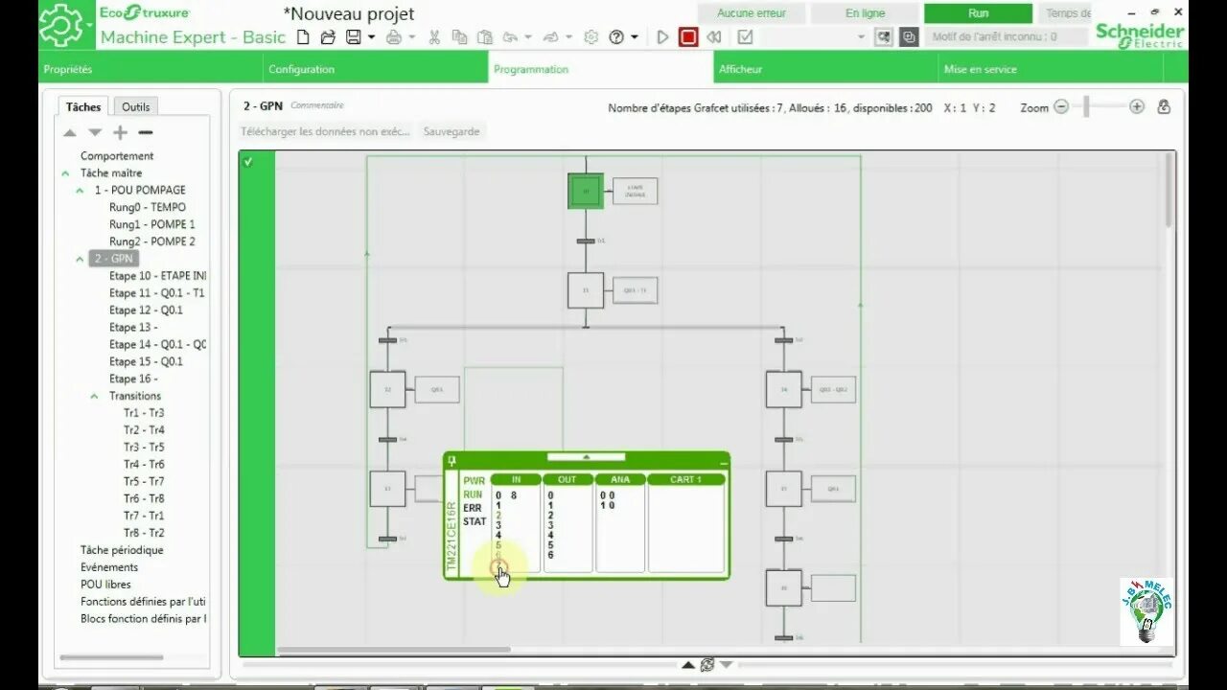Select the Cut tool in the toolbar
1227x690 pixels.
[432, 36]
